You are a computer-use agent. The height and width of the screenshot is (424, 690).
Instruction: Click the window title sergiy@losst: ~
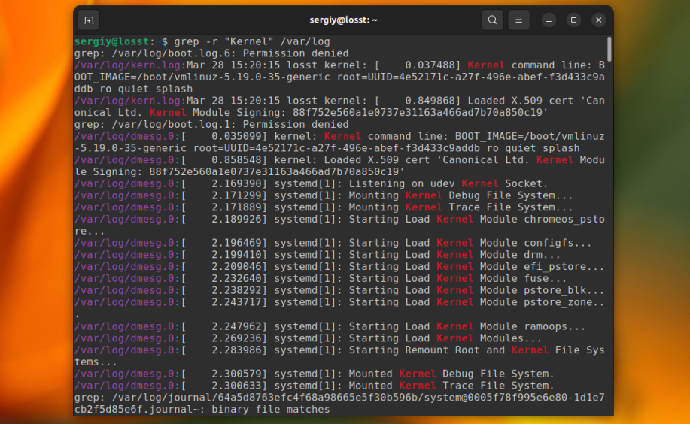pos(343,20)
